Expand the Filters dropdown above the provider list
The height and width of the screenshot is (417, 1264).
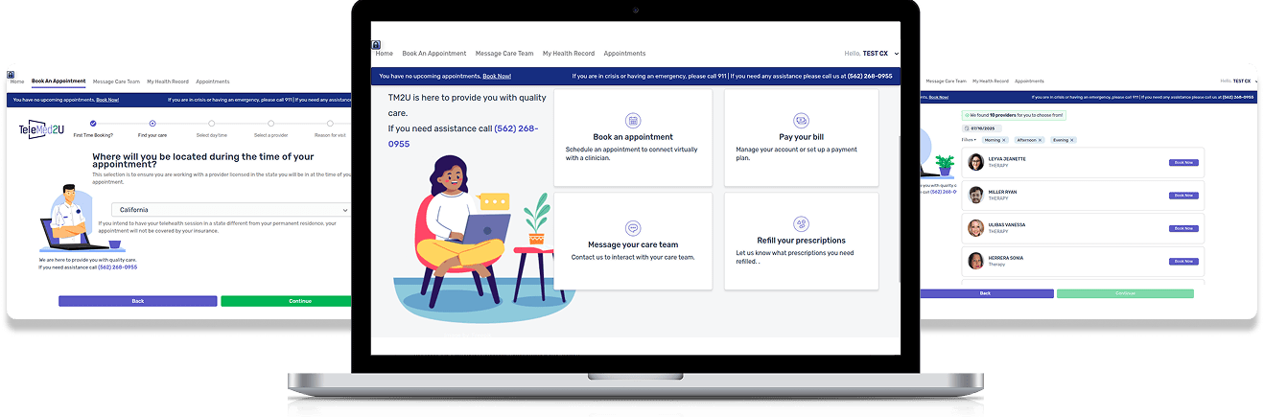tap(969, 140)
